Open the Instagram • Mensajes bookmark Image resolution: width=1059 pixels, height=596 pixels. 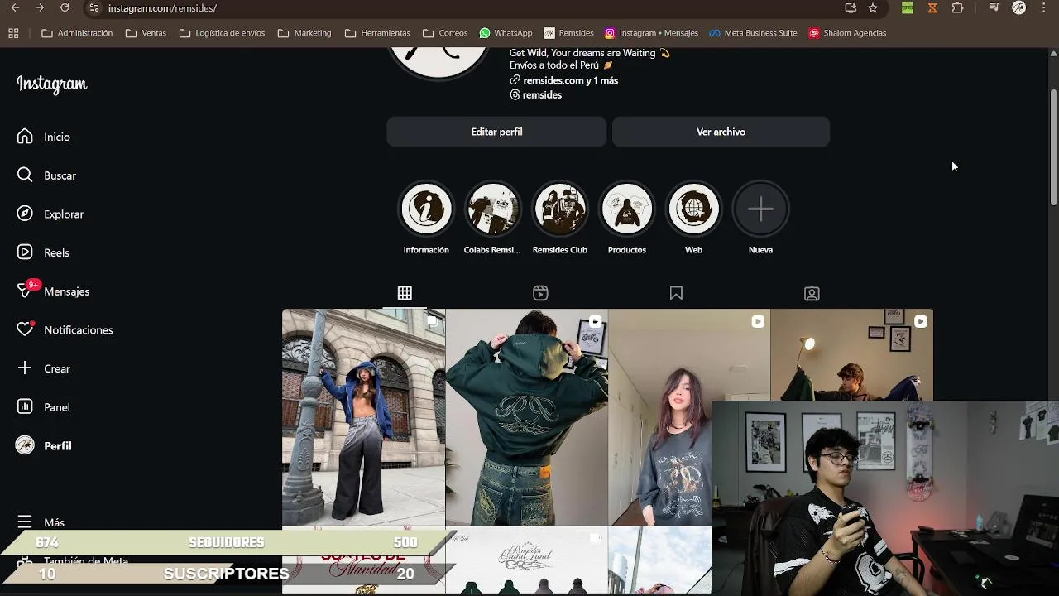(651, 33)
